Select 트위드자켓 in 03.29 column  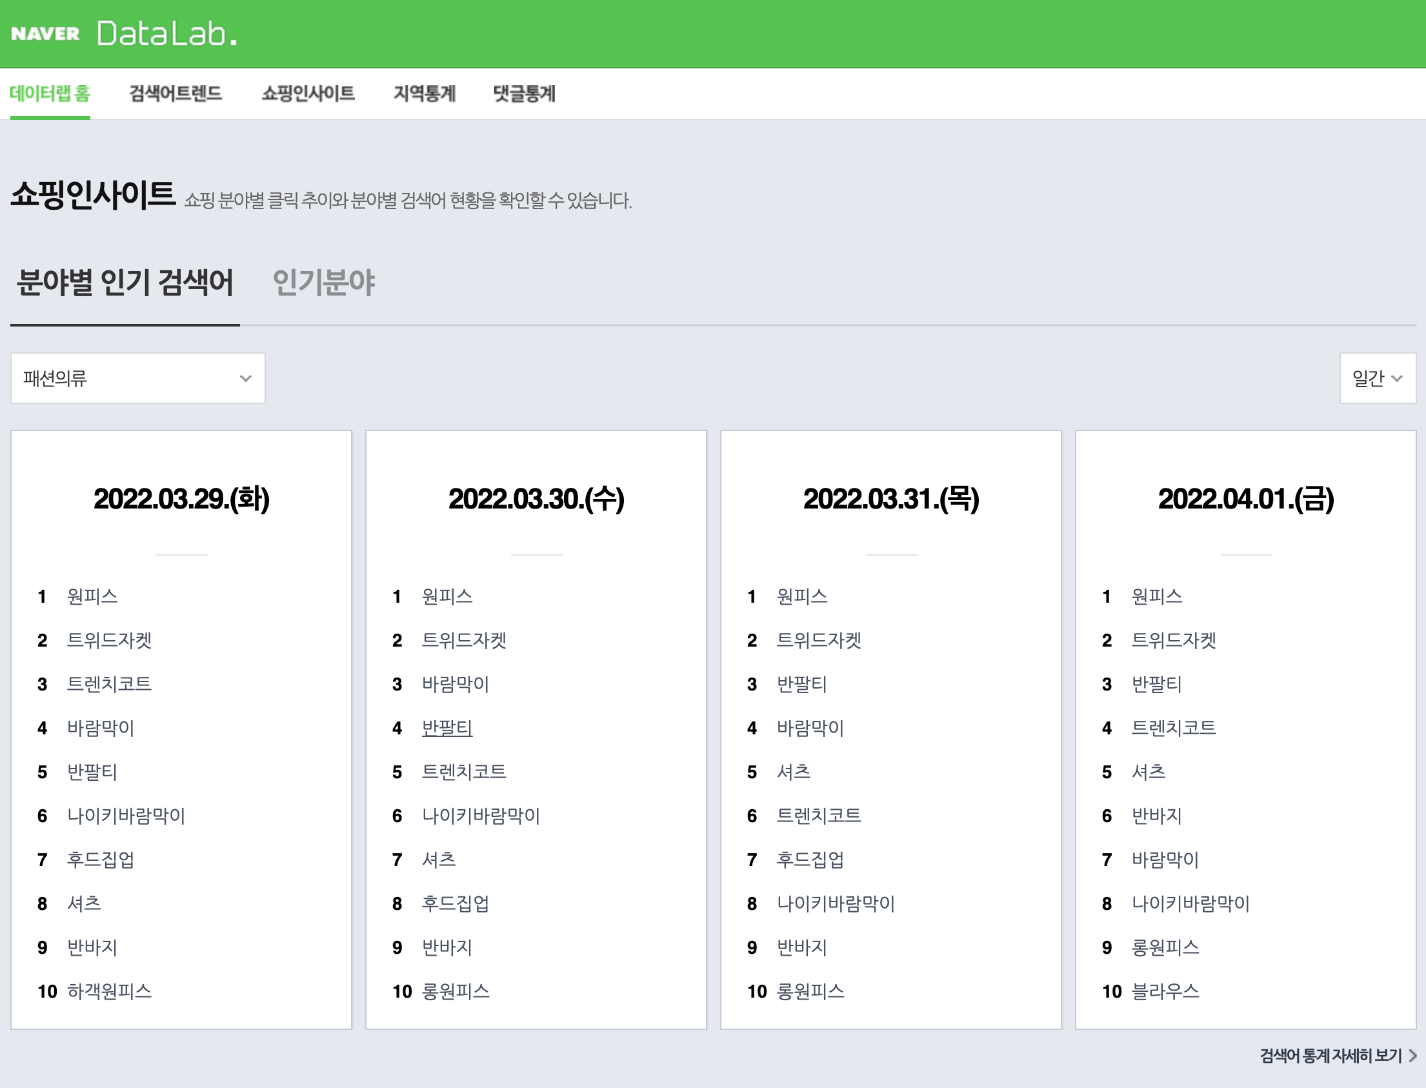(109, 641)
